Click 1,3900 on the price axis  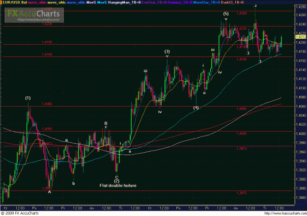tap(301, 179)
